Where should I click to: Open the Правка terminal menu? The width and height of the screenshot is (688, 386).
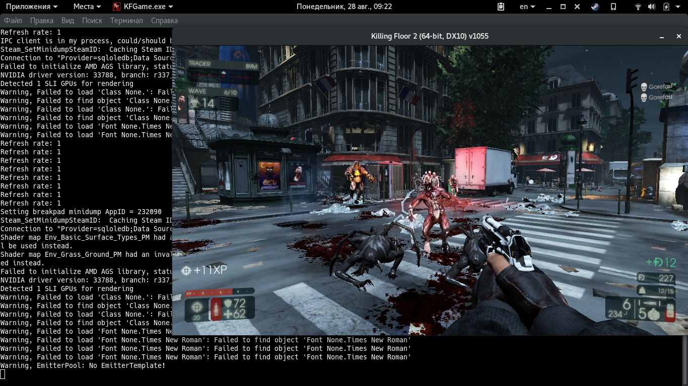(x=42, y=21)
